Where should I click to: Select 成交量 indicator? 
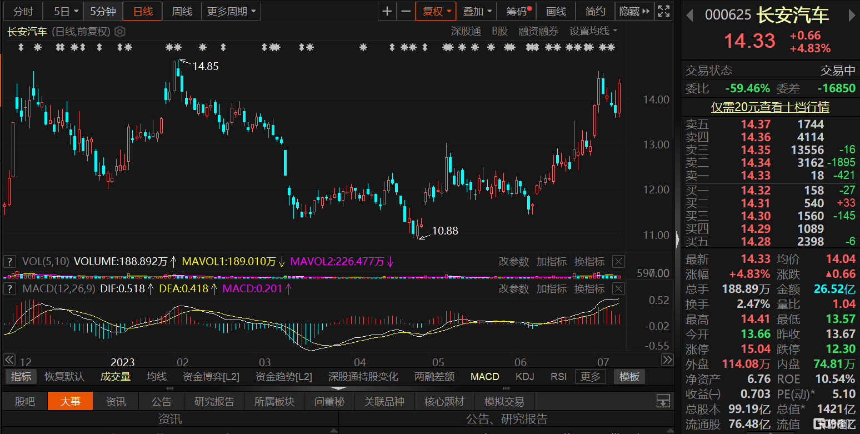point(115,377)
